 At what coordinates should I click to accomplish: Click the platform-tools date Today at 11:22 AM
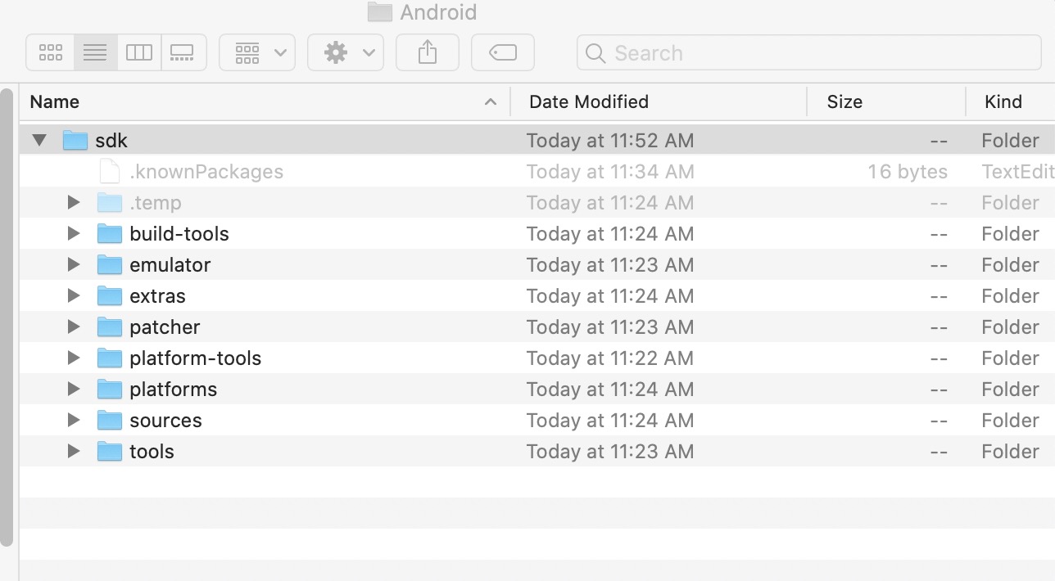click(x=610, y=358)
